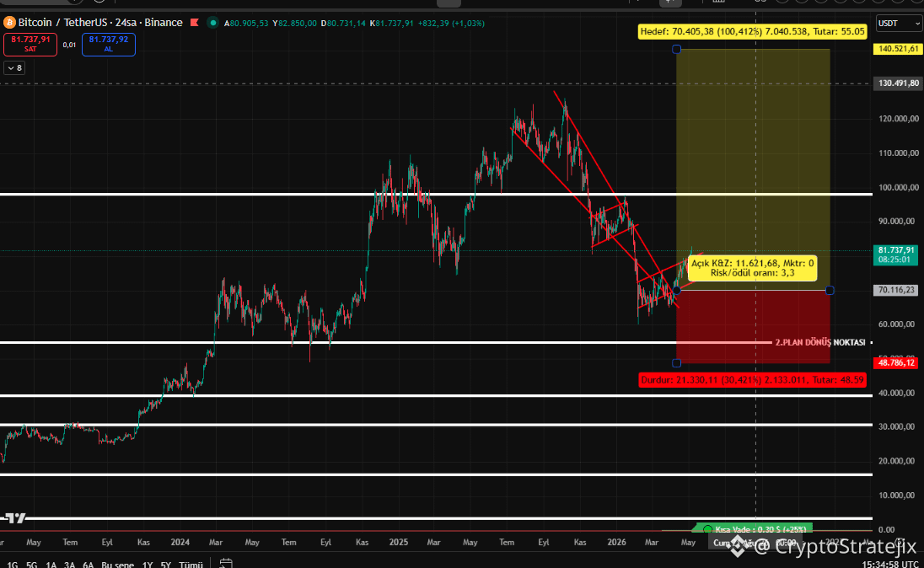This screenshot has width=924, height=568.
Task: Click the K81.737,91 close value
Action: point(391,24)
